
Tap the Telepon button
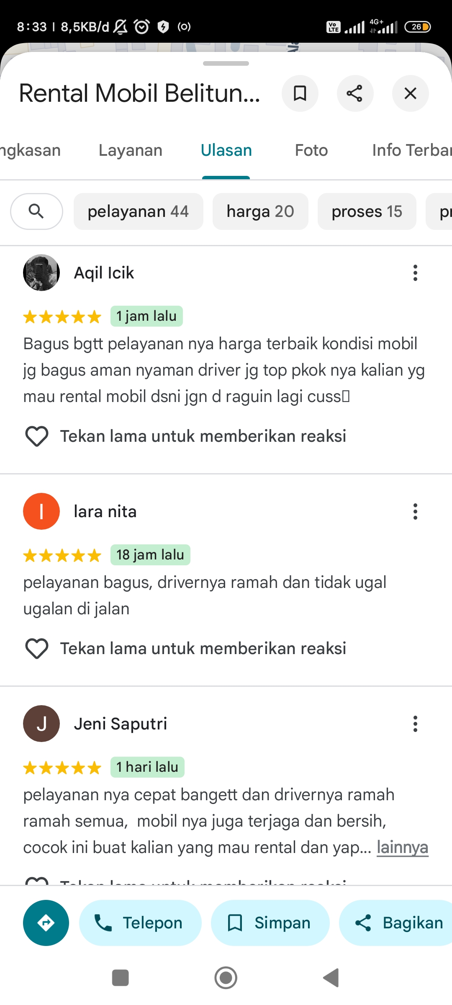tap(140, 923)
